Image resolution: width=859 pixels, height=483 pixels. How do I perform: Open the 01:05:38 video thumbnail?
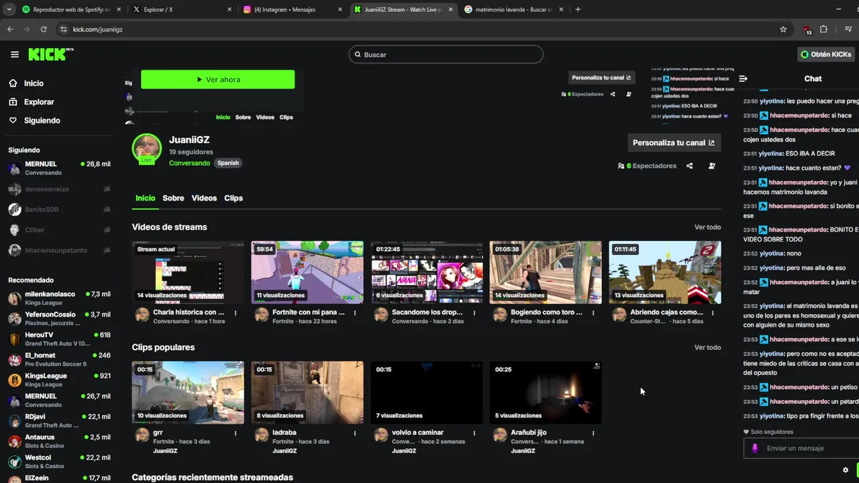click(546, 272)
